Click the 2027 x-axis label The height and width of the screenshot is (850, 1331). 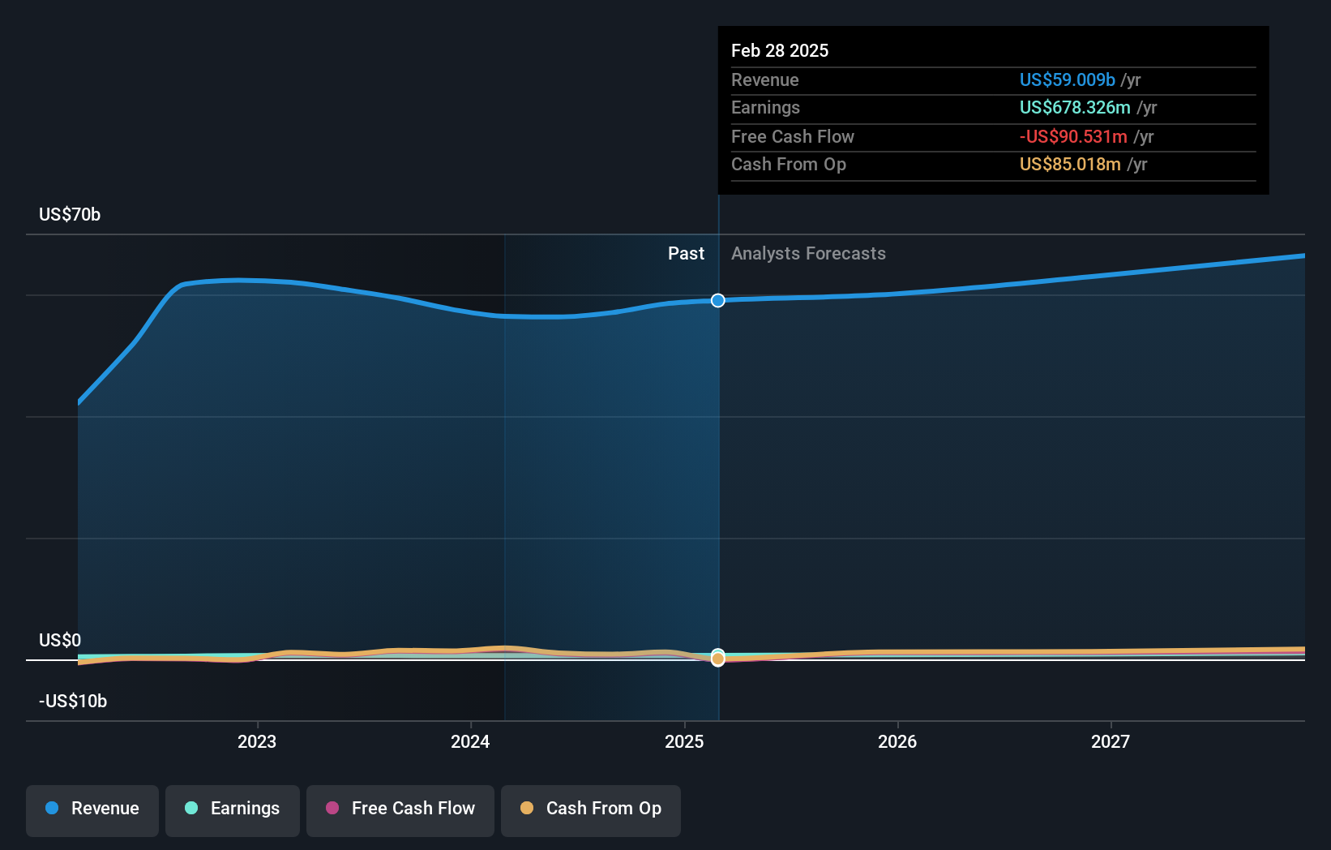pos(1111,741)
